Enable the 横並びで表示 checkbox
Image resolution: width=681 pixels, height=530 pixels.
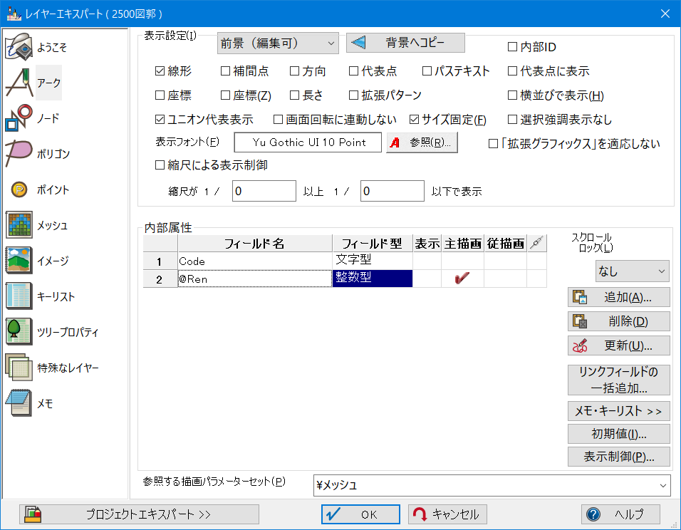pyautogui.click(x=512, y=95)
